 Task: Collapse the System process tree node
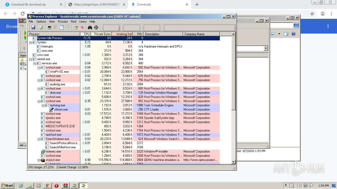tap(31, 42)
